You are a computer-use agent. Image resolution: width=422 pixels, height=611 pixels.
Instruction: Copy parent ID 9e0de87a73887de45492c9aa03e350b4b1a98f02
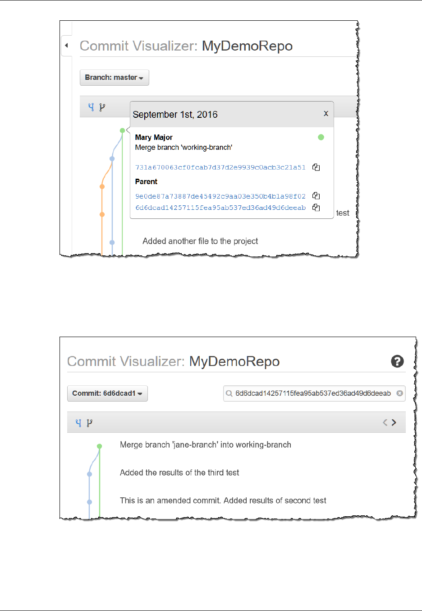(x=316, y=196)
